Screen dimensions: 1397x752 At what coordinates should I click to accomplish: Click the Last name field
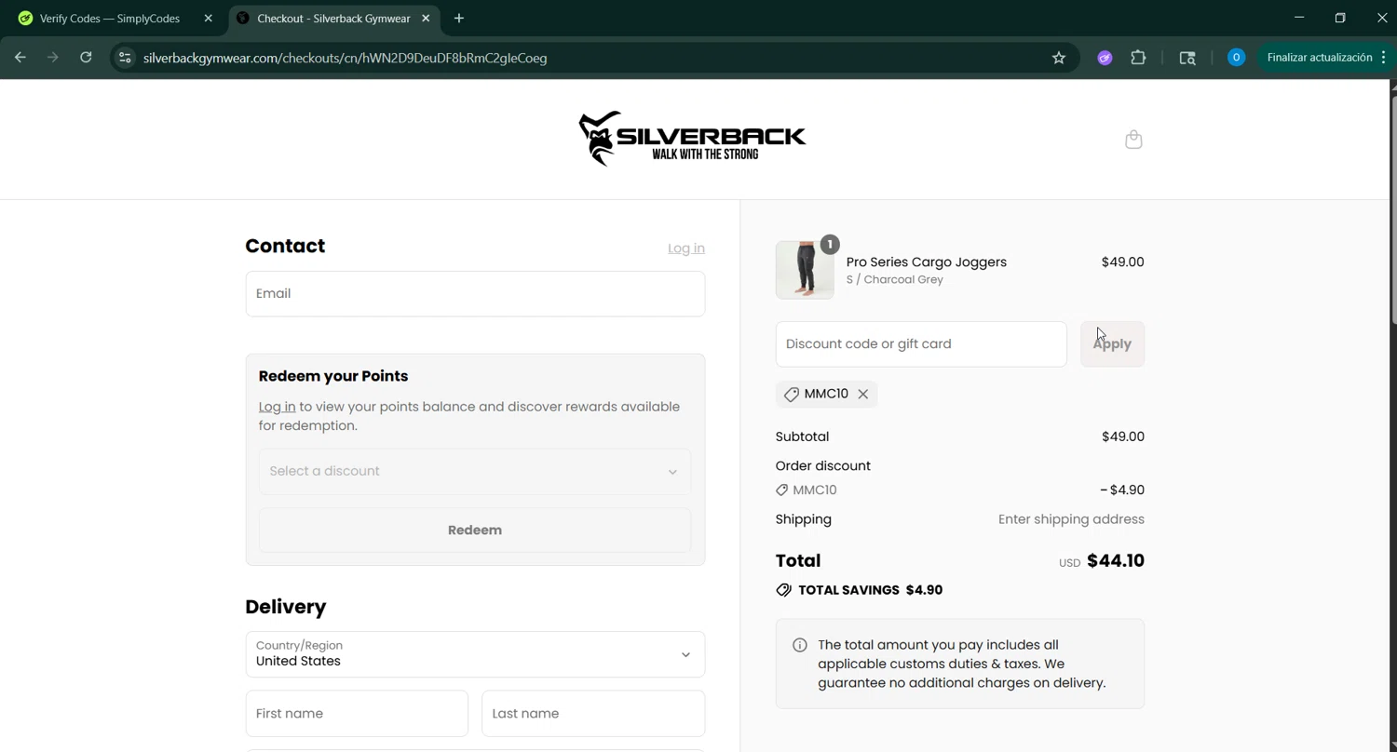pyautogui.click(x=593, y=714)
